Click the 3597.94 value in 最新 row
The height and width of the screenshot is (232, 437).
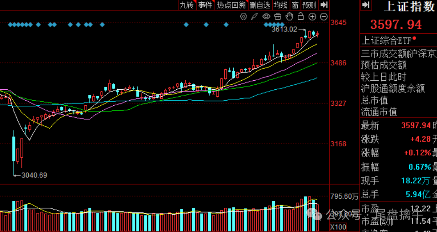coord(416,125)
